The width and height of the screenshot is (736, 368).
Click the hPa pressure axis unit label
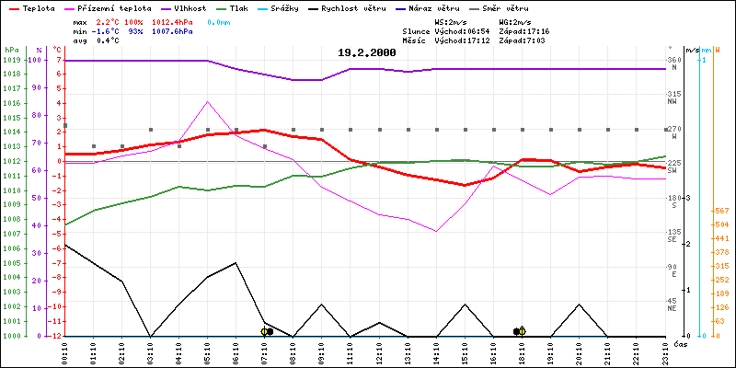(x=10, y=49)
